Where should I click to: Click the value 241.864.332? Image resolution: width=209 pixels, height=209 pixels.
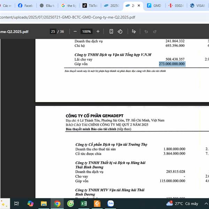click(x=175, y=41)
